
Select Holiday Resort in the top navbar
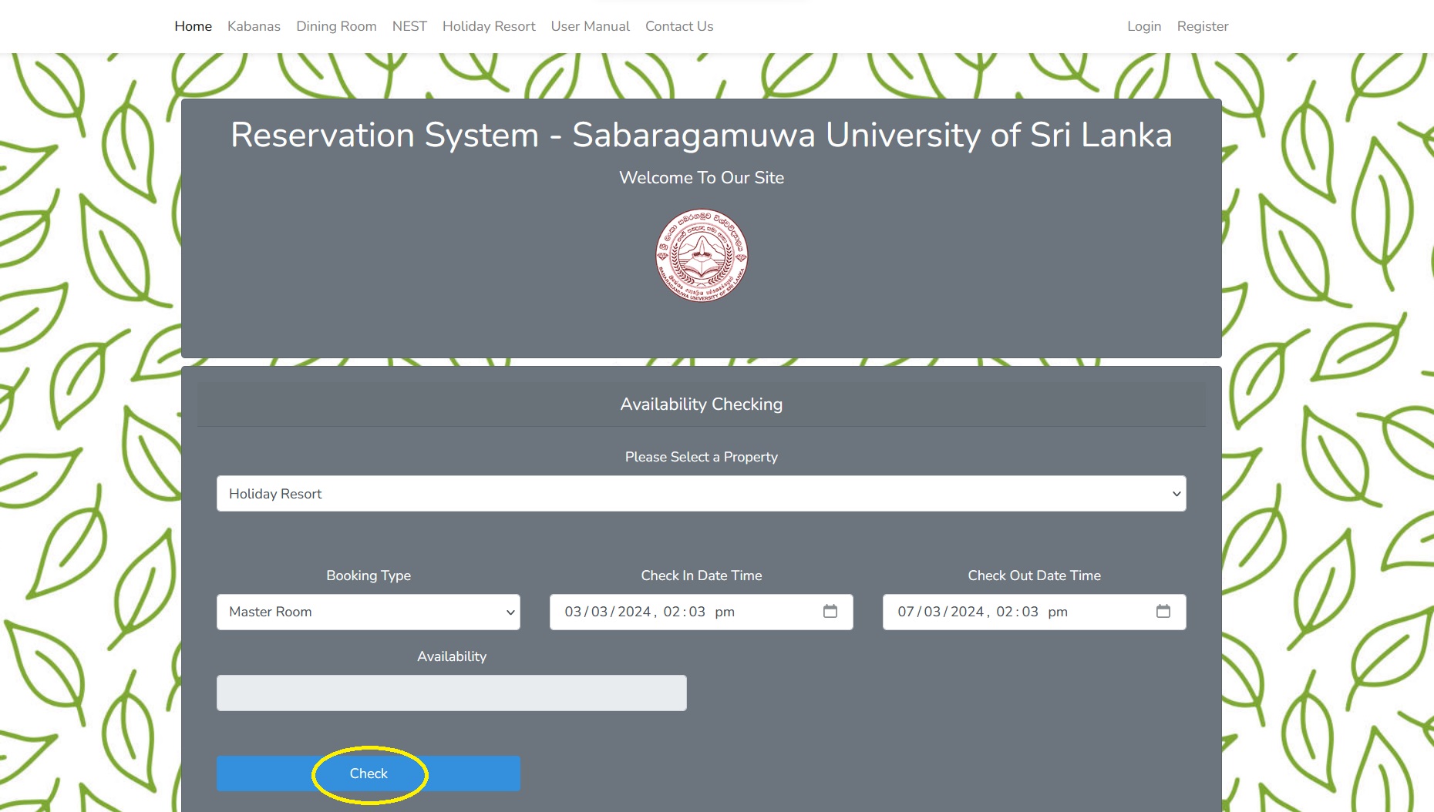point(489,26)
